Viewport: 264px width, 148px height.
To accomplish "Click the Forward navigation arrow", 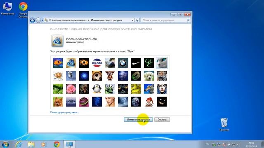I will click(38, 20).
